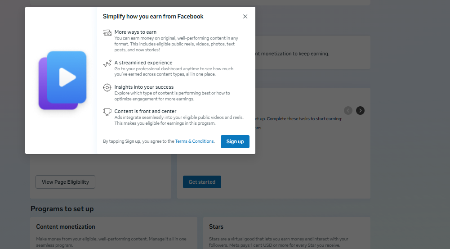
Task: Click the Programs to set up heading
Action: tap(62, 209)
